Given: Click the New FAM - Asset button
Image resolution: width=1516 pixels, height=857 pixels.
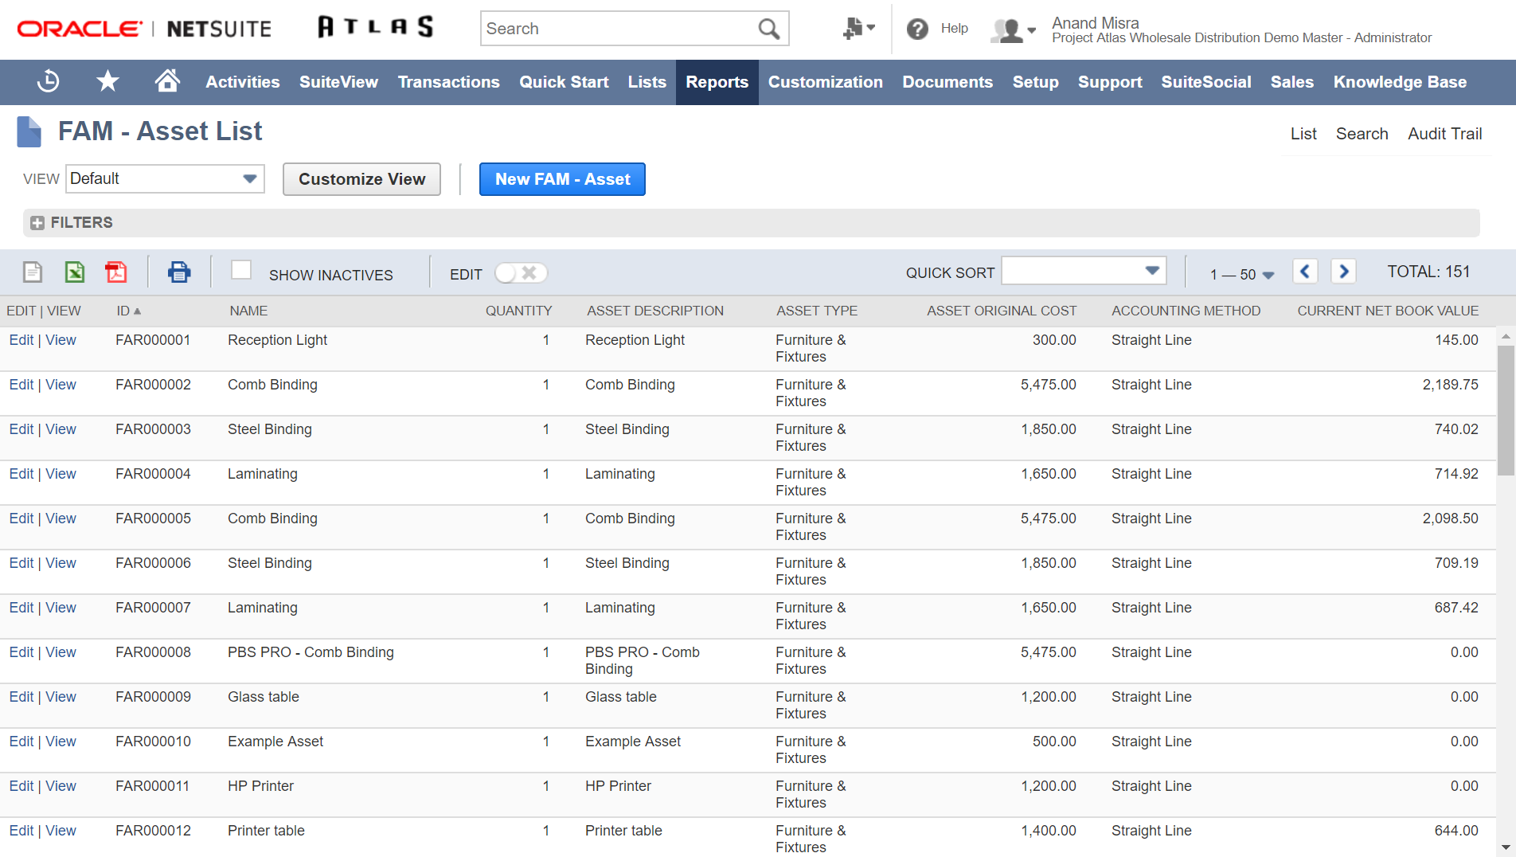Looking at the screenshot, I should point(562,179).
